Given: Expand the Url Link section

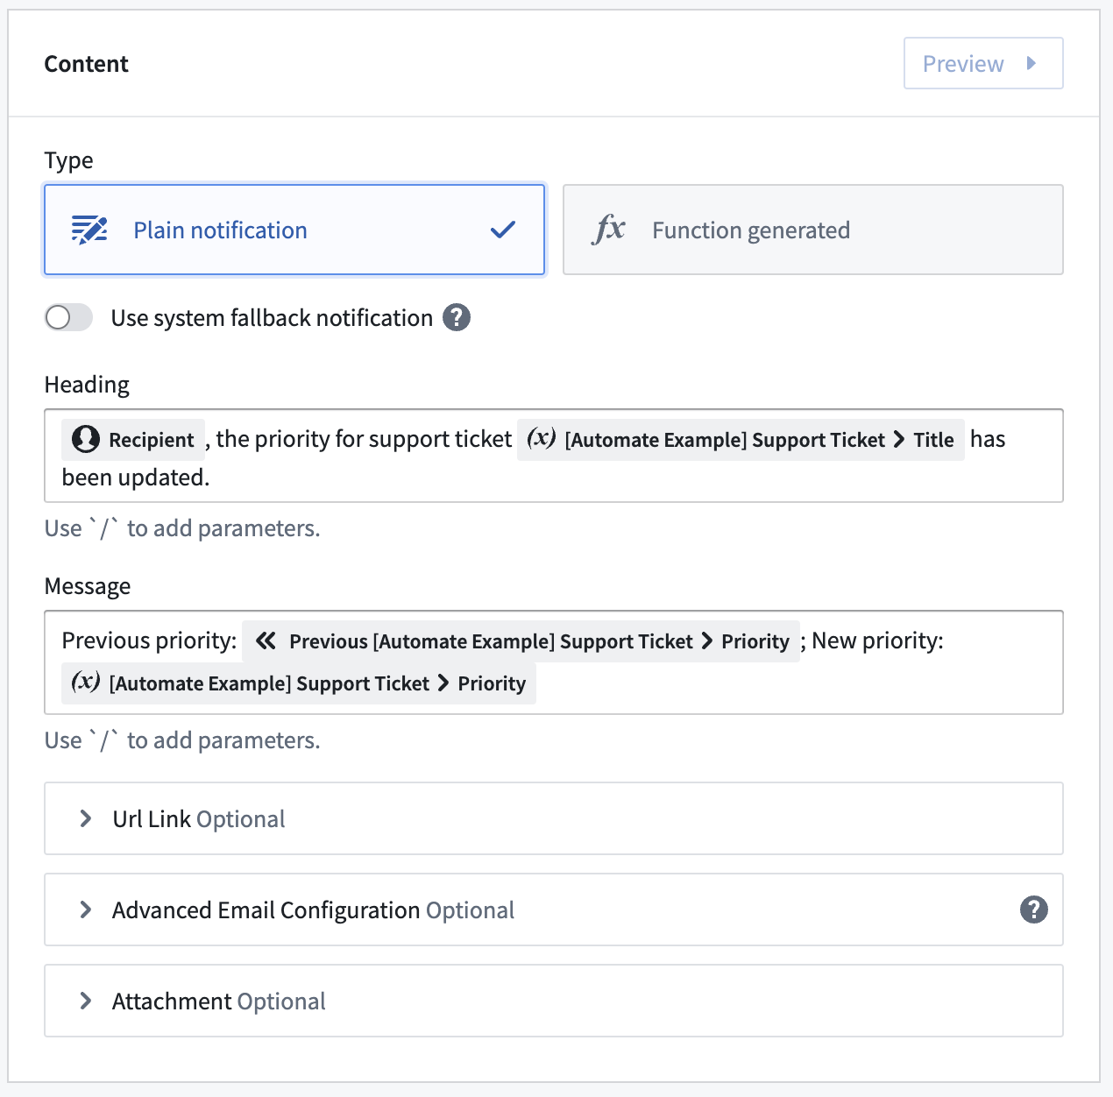Looking at the screenshot, I should coord(554,818).
